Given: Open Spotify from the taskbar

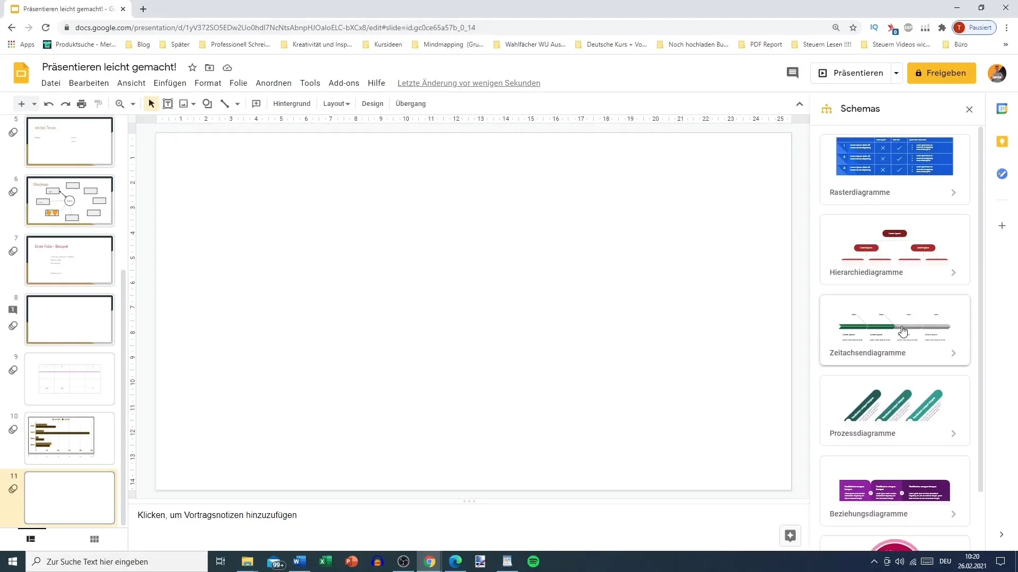Looking at the screenshot, I should pos(533,561).
